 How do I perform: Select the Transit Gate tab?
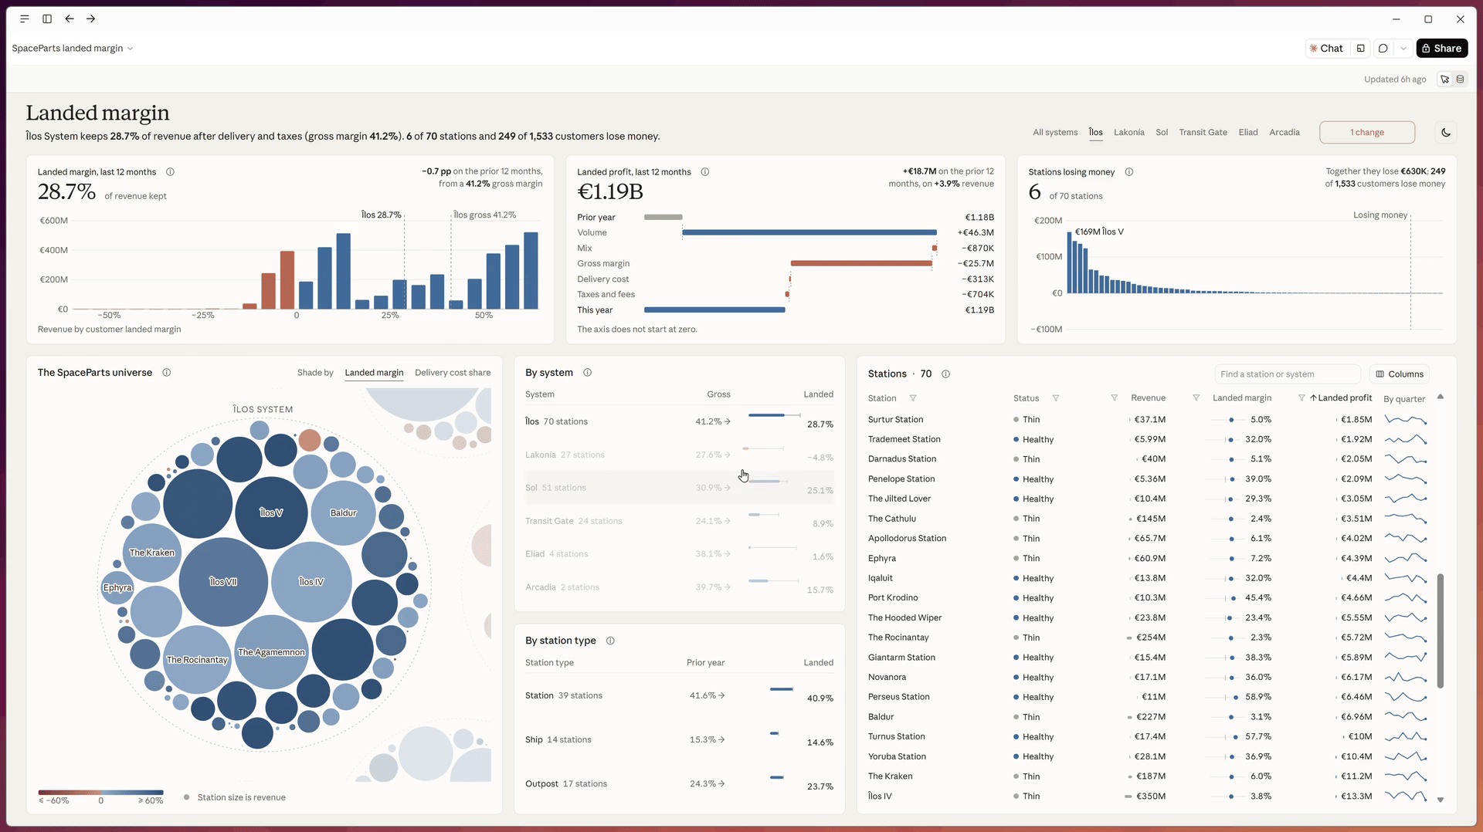[1203, 132]
